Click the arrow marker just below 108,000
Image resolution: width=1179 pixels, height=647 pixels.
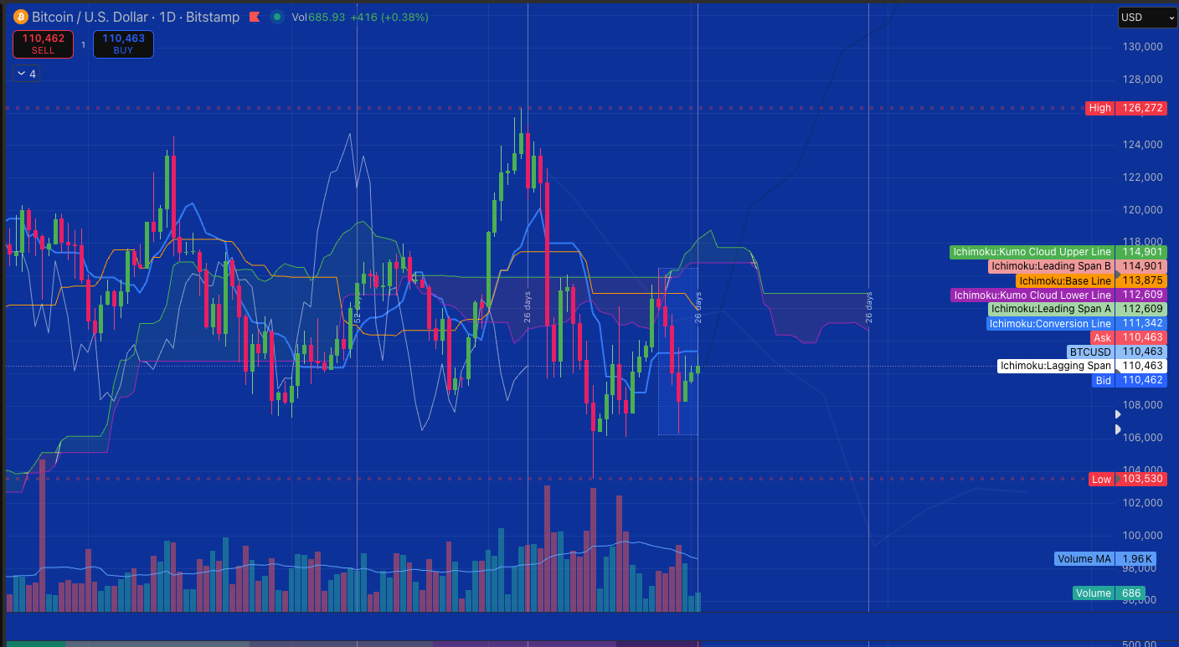coord(1117,414)
